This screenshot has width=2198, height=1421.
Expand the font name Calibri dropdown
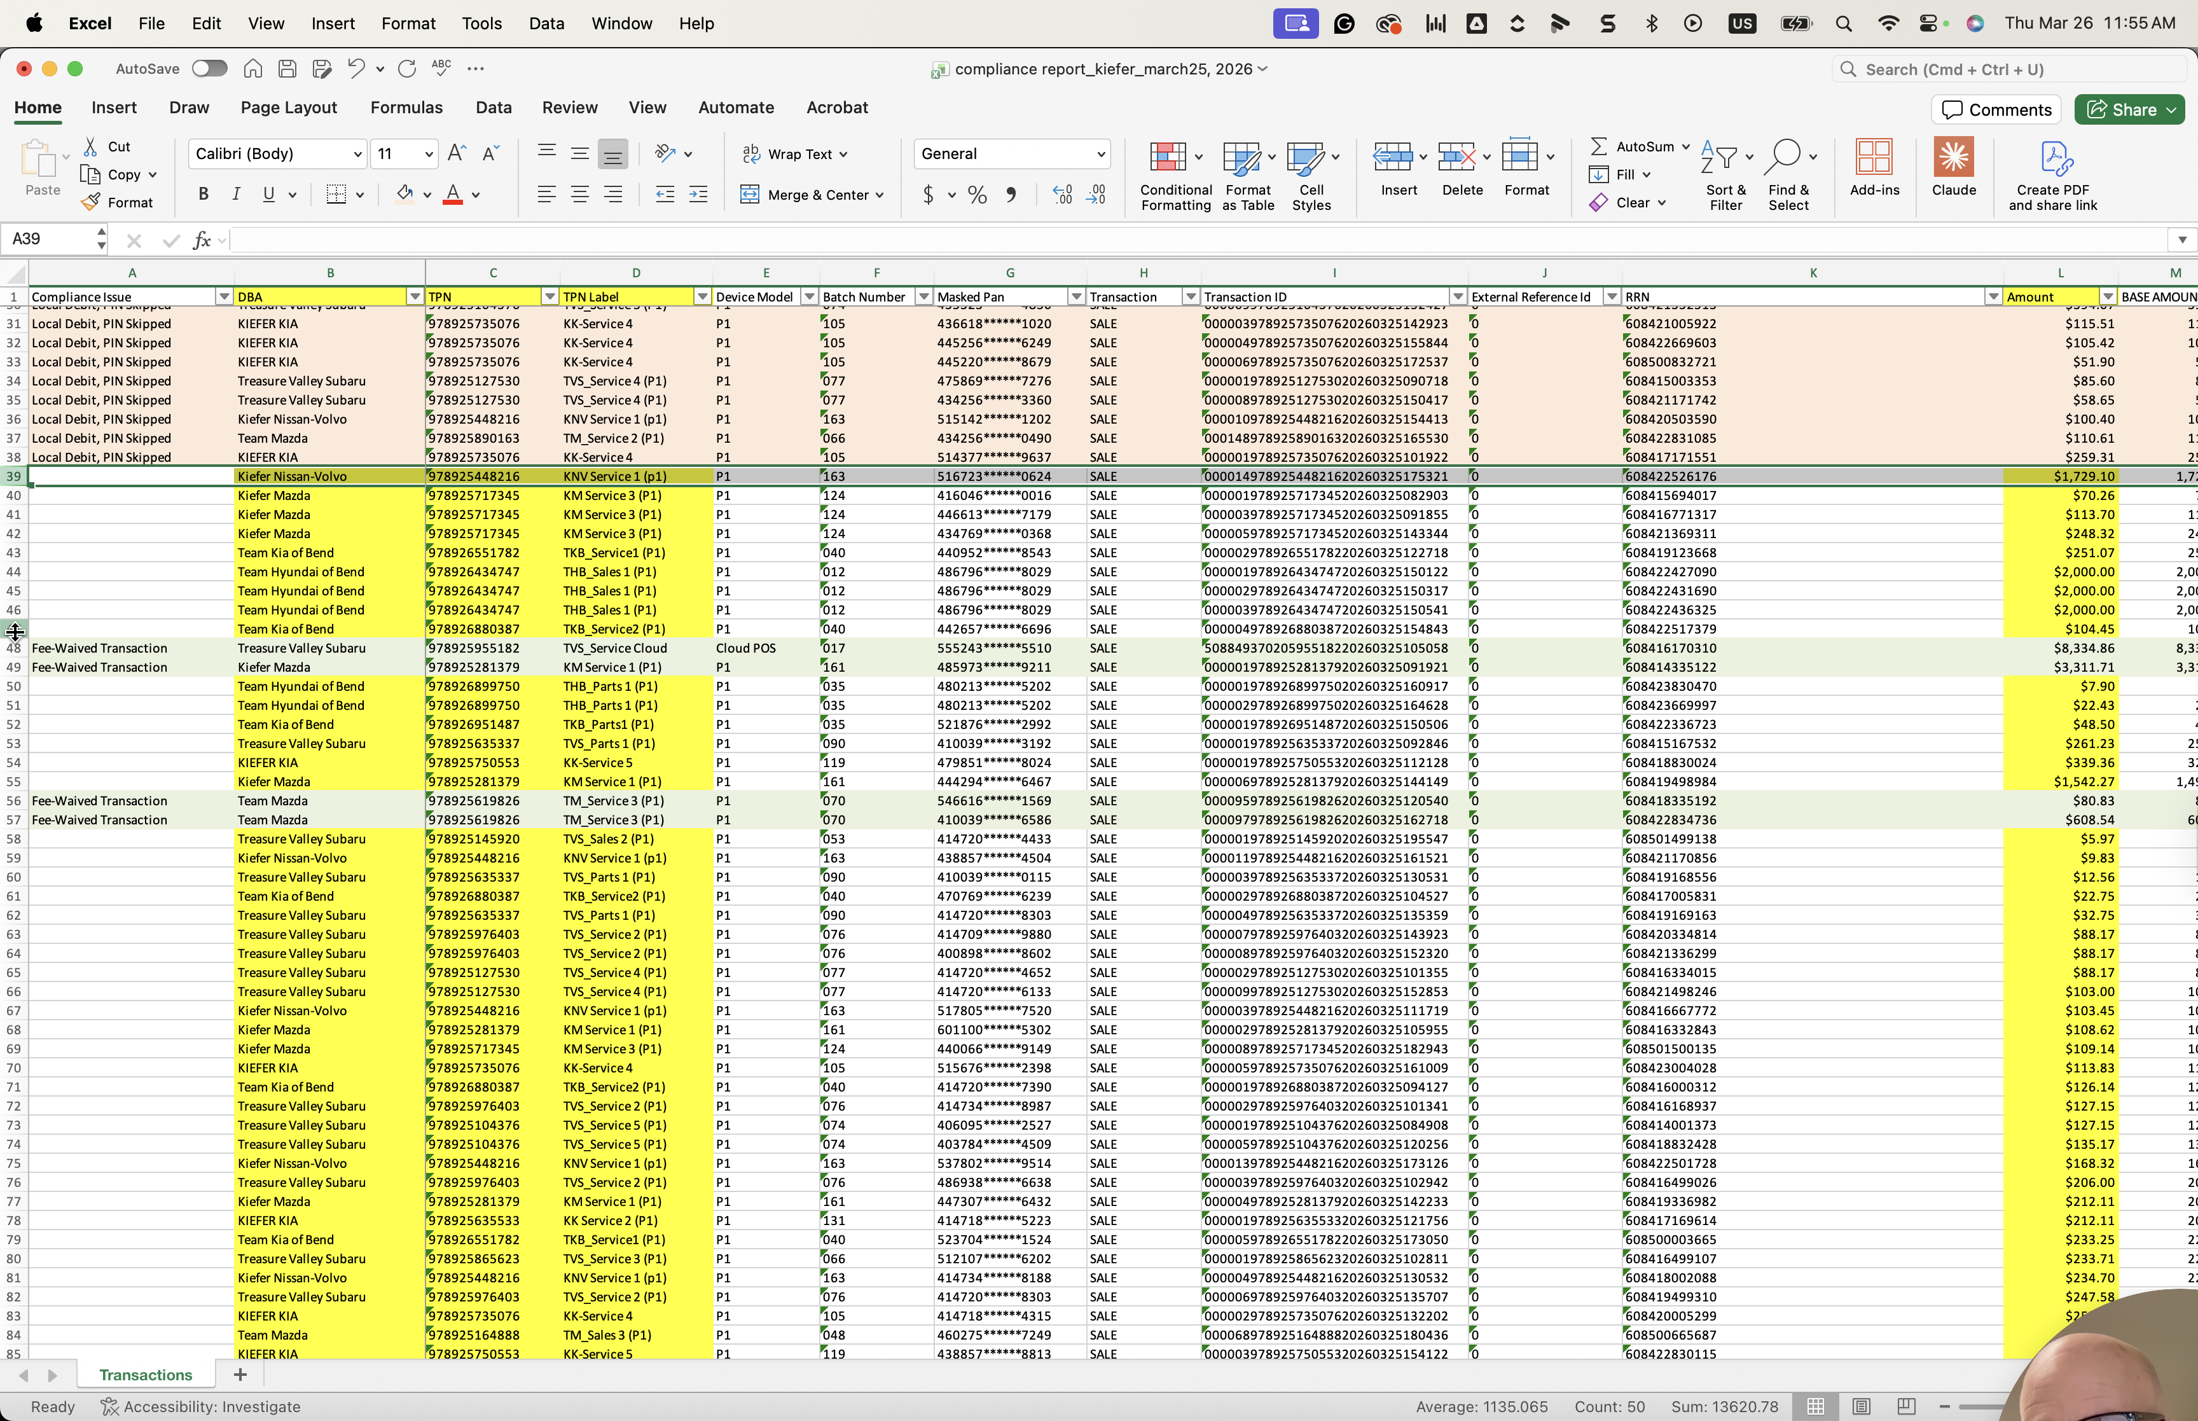(x=357, y=154)
